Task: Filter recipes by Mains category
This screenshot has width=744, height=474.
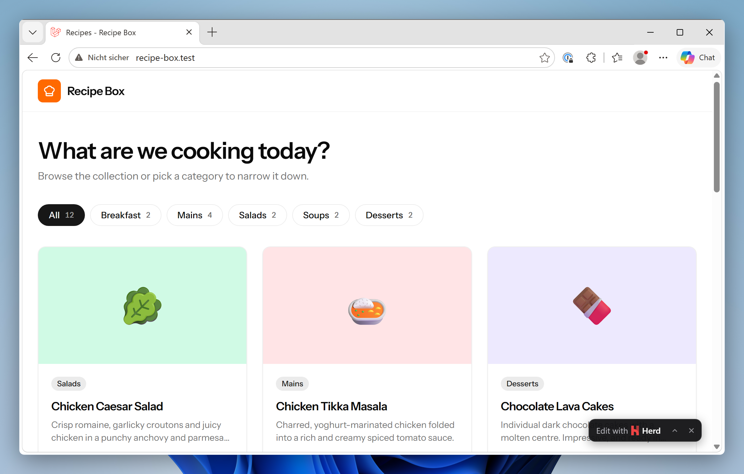Action: point(194,215)
